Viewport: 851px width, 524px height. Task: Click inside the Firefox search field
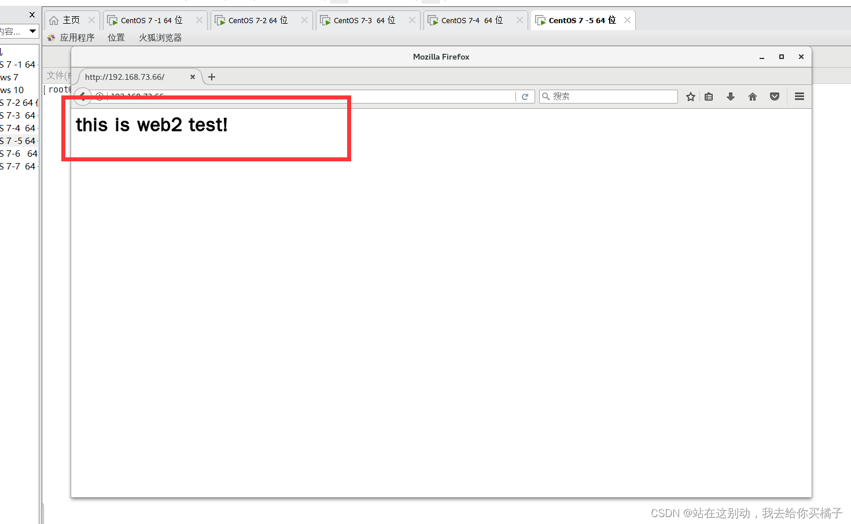(609, 97)
